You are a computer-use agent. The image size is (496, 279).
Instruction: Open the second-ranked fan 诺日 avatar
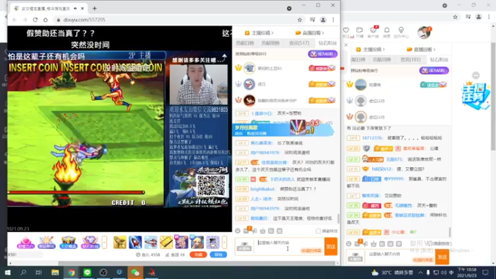[249, 84]
